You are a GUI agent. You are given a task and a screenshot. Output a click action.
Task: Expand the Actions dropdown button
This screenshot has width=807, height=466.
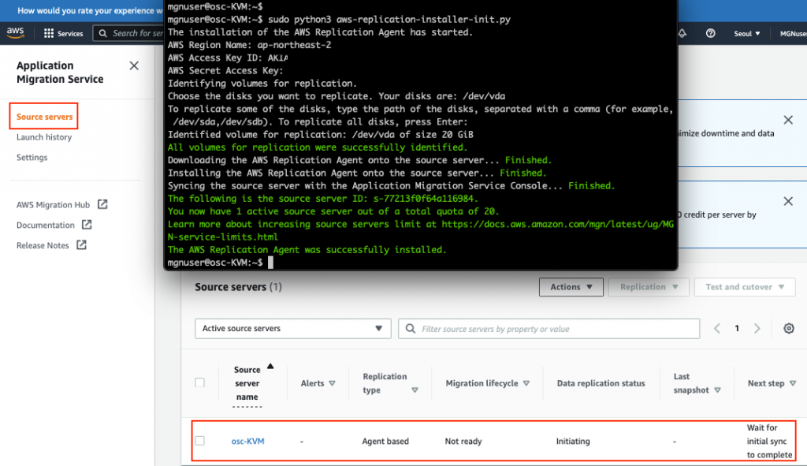571,287
